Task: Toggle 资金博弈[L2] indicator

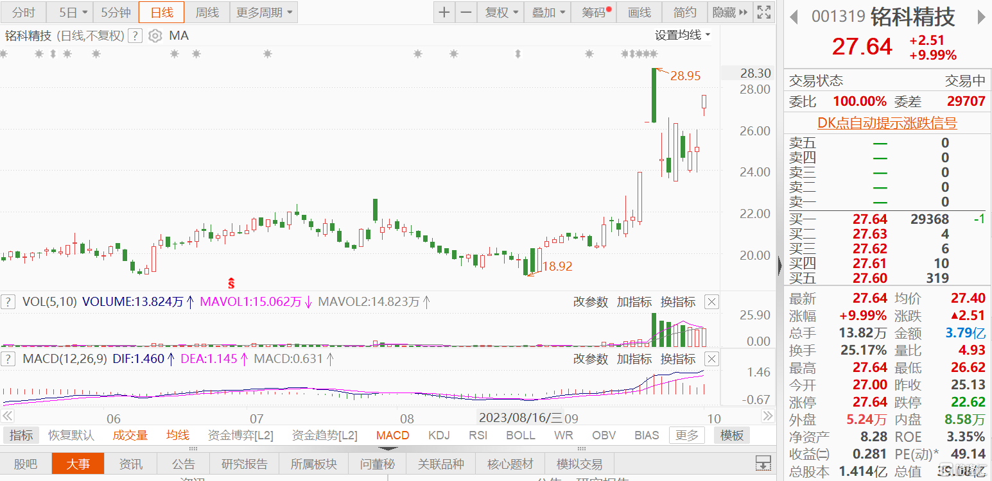Action: (x=241, y=435)
